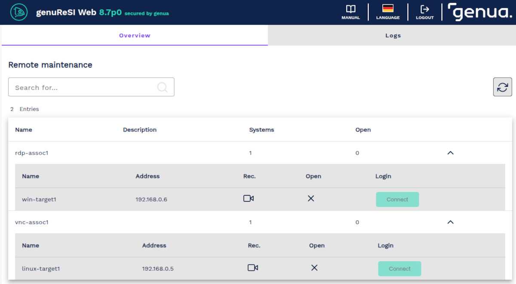The height and width of the screenshot is (284, 516).
Task: Click the 2 Entries counter label
Action: [x=25, y=109]
